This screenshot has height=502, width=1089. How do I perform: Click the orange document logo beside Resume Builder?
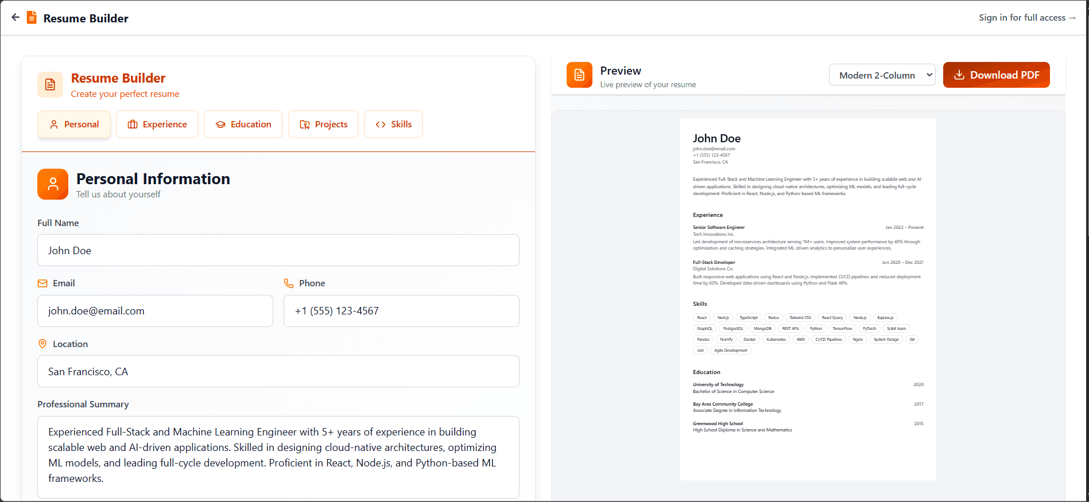tap(32, 18)
